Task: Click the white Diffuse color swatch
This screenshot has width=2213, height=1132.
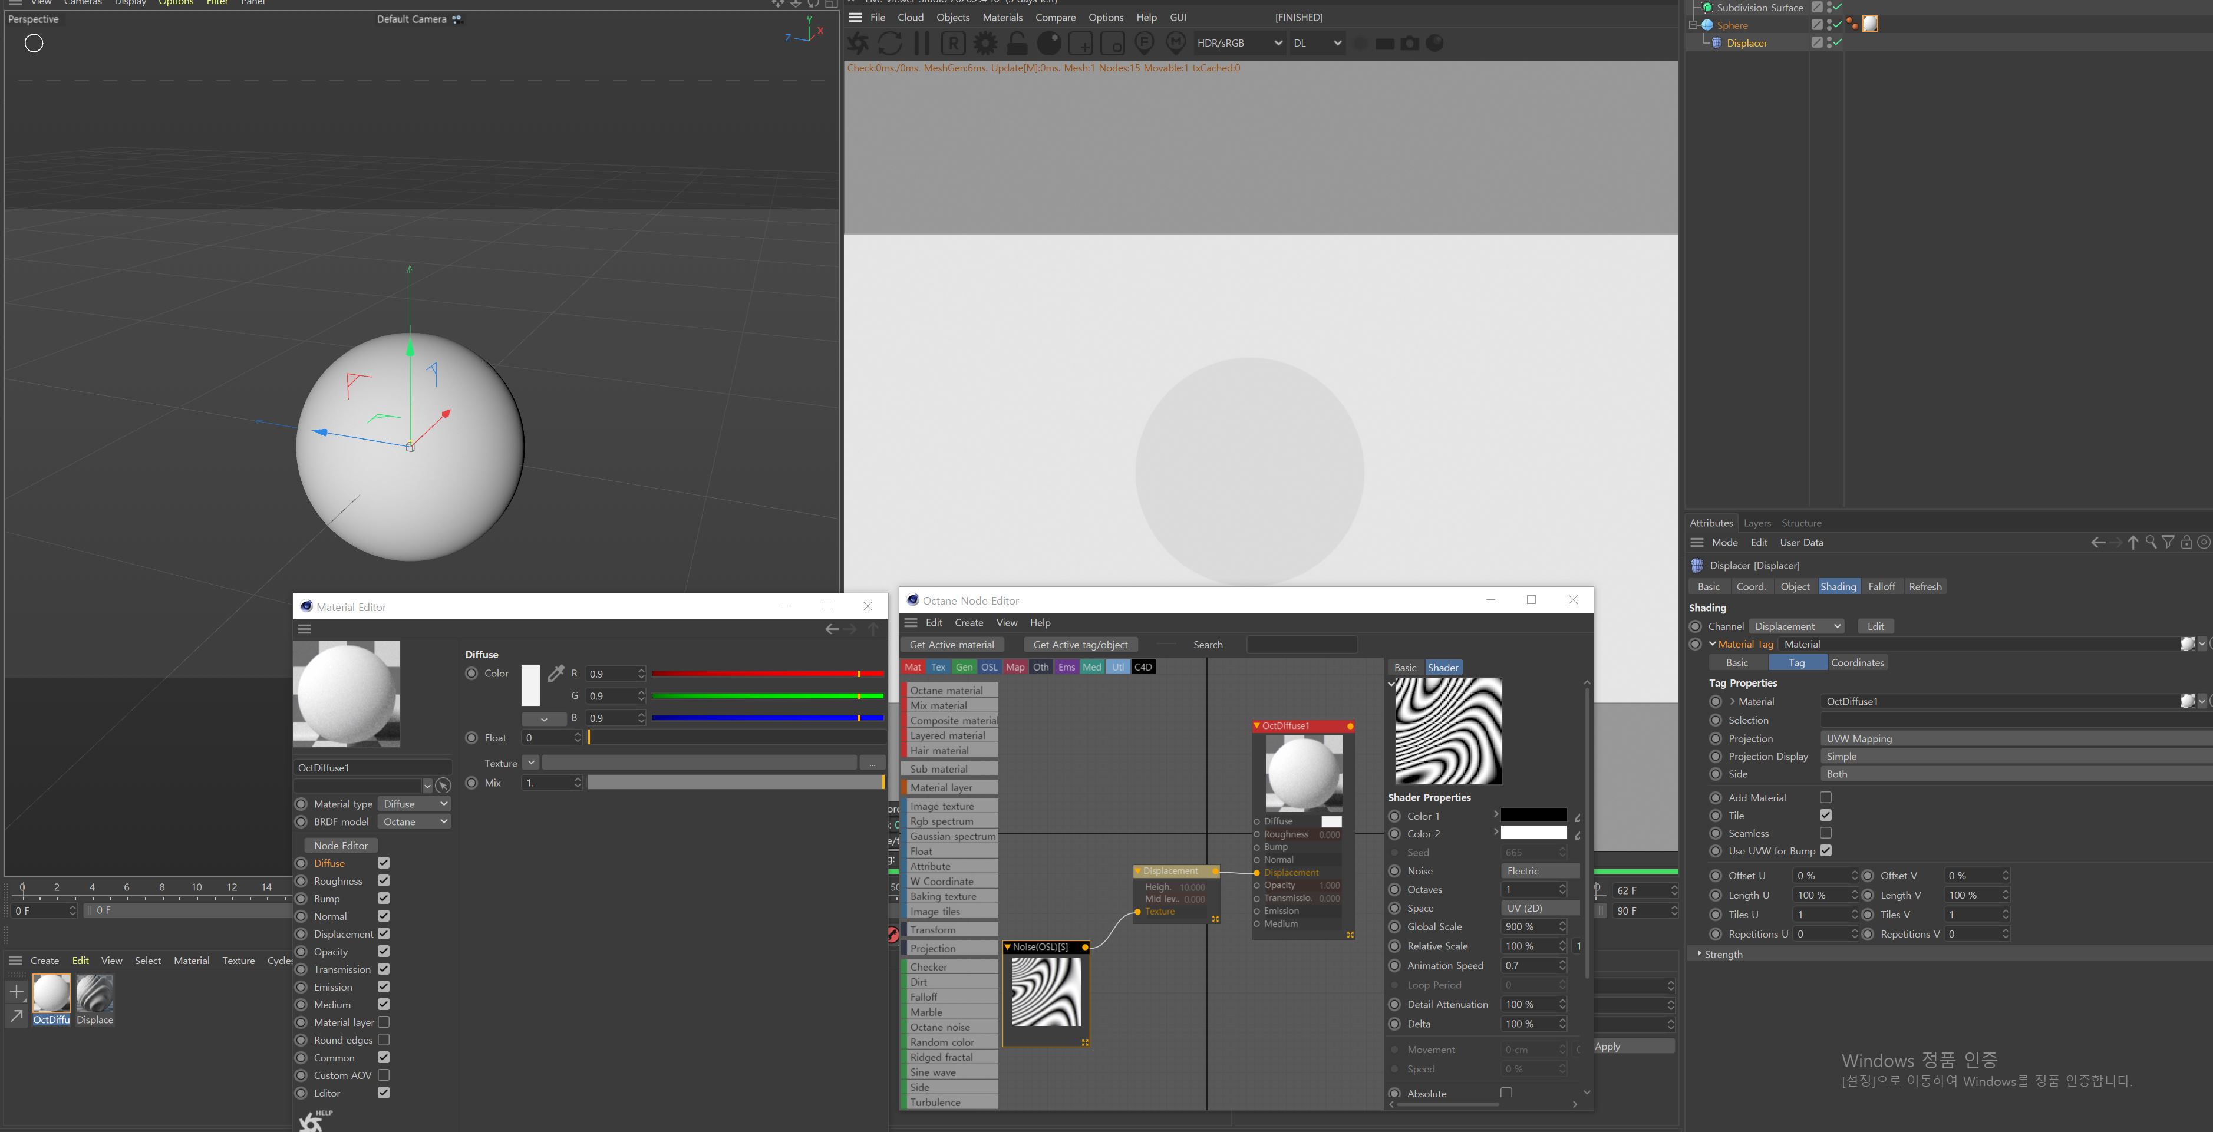Action: click(530, 685)
